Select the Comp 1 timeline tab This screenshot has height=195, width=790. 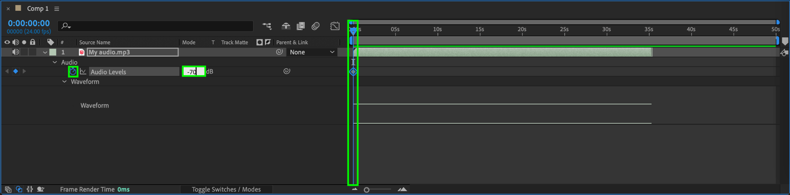[37, 8]
